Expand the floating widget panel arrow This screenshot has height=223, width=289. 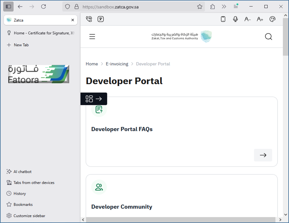point(99,99)
